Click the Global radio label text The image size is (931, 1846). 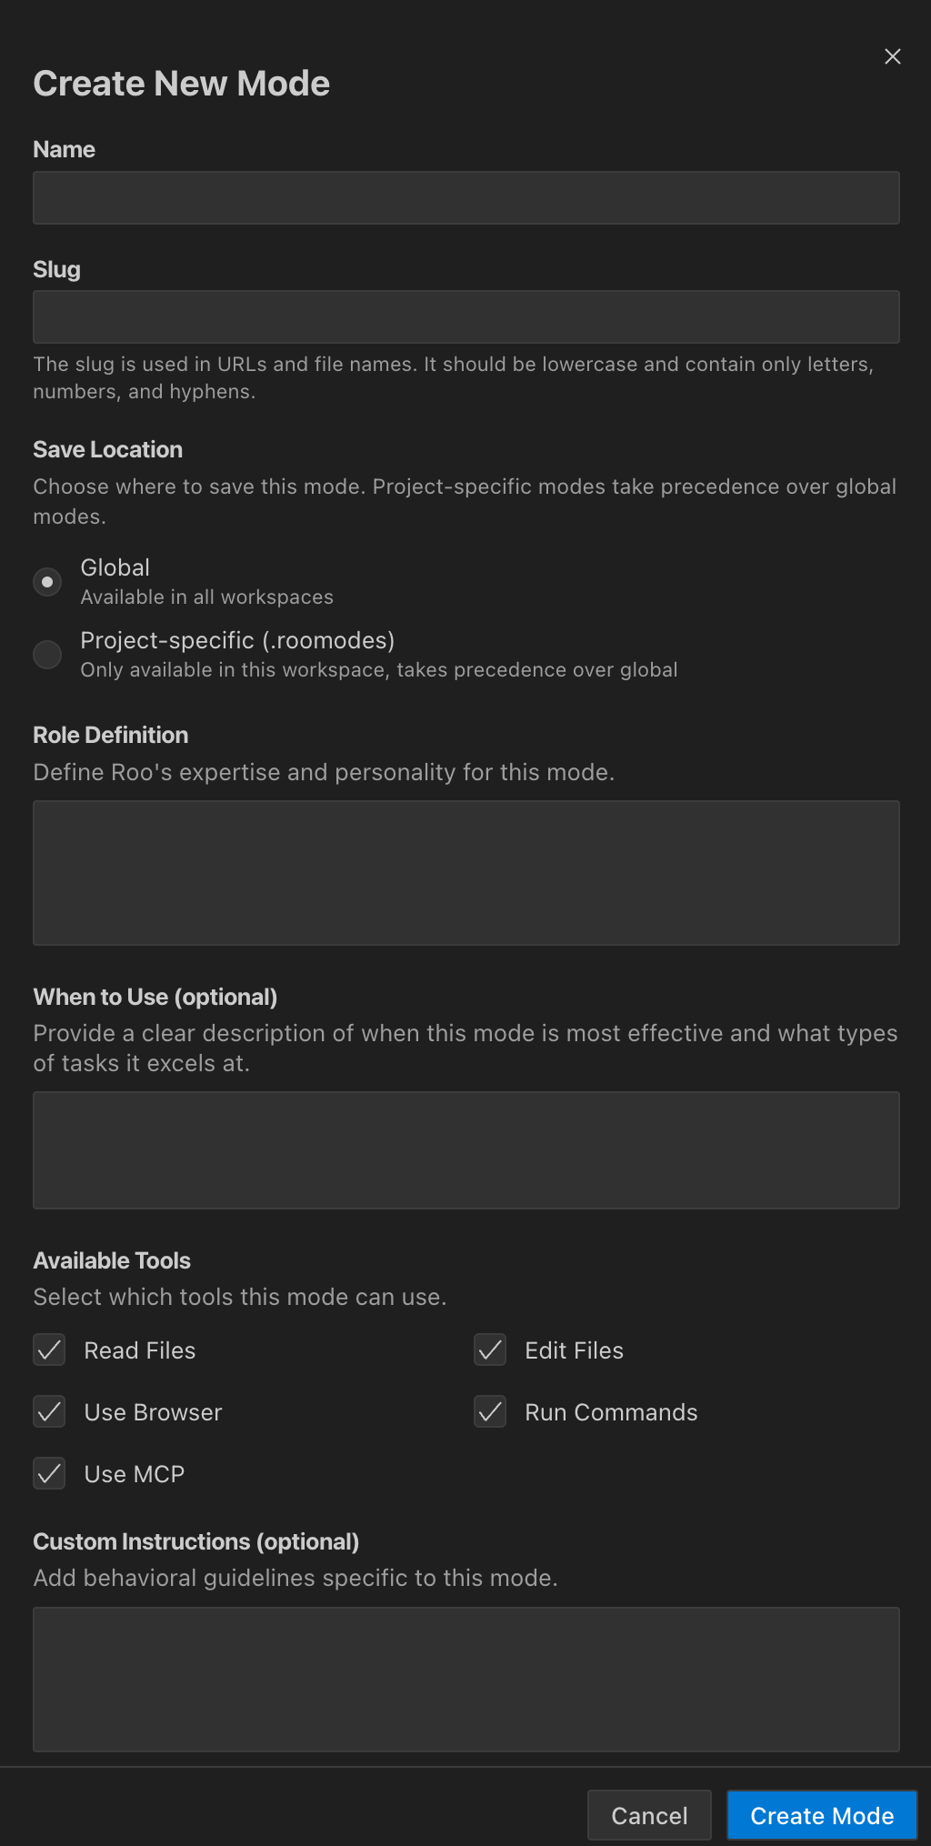(x=115, y=567)
